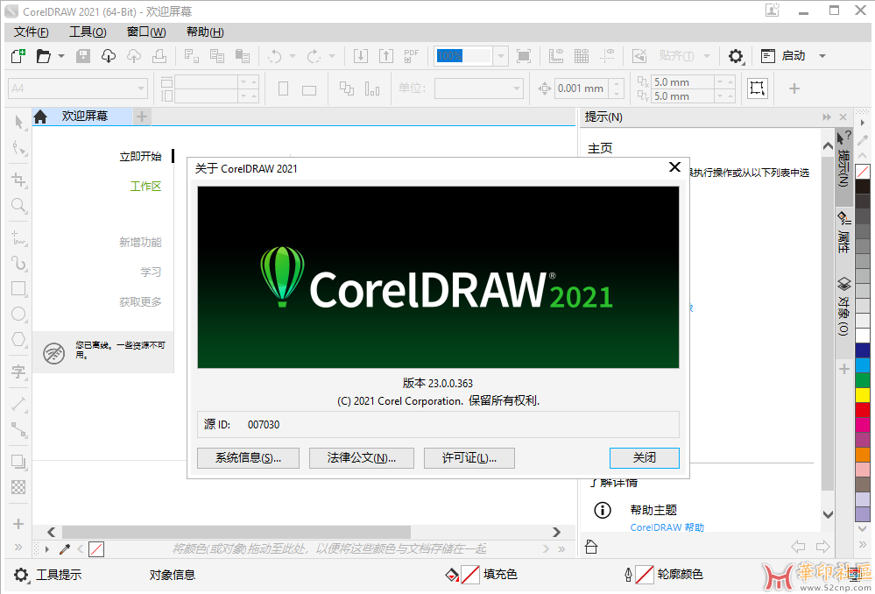Click the 系统信息(S)... button
875x594 pixels.
249,458
